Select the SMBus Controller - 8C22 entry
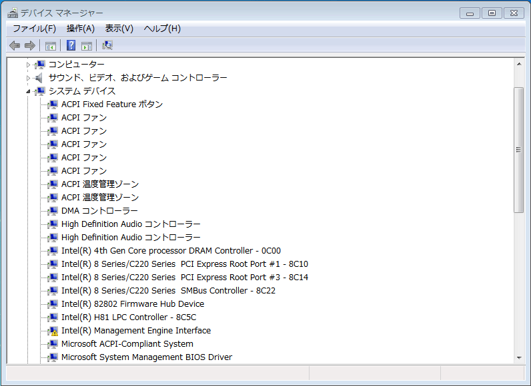This screenshot has height=386, width=531. click(168, 291)
